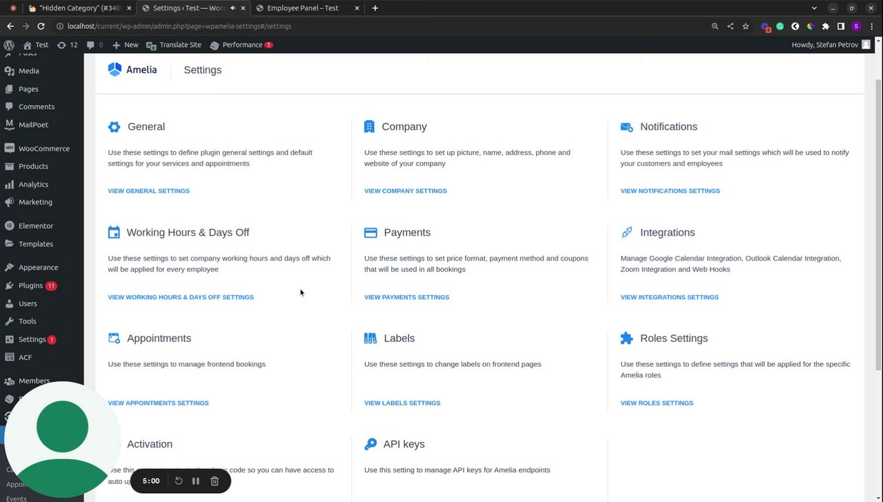This screenshot has width=883, height=502.
Task: Pause the screen recording
Action: [196, 481]
